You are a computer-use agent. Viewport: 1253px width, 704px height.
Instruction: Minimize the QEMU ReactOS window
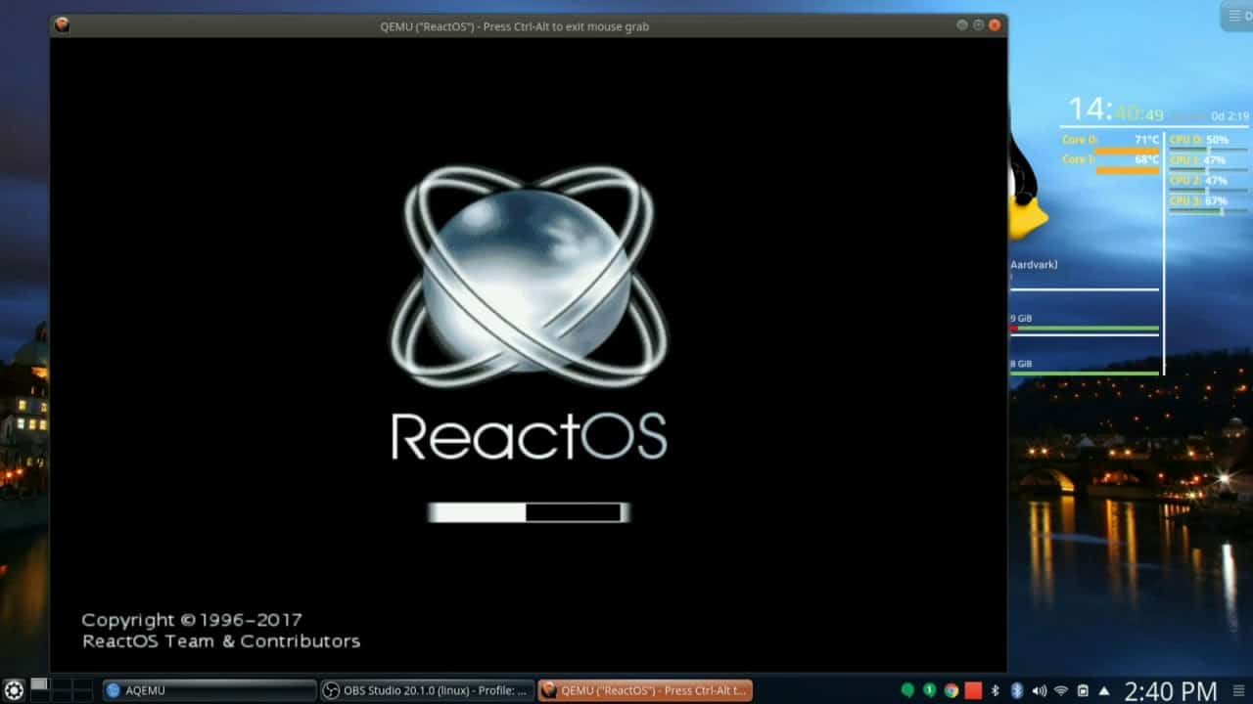pyautogui.click(x=962, y=25)
